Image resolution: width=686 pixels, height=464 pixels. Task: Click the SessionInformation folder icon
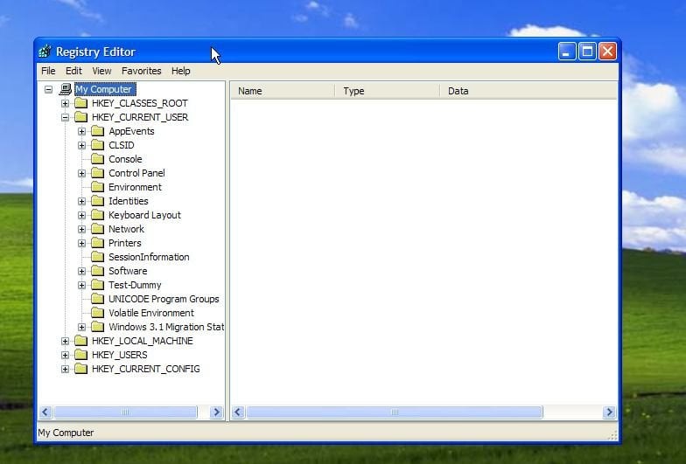(x=98, y=257)
